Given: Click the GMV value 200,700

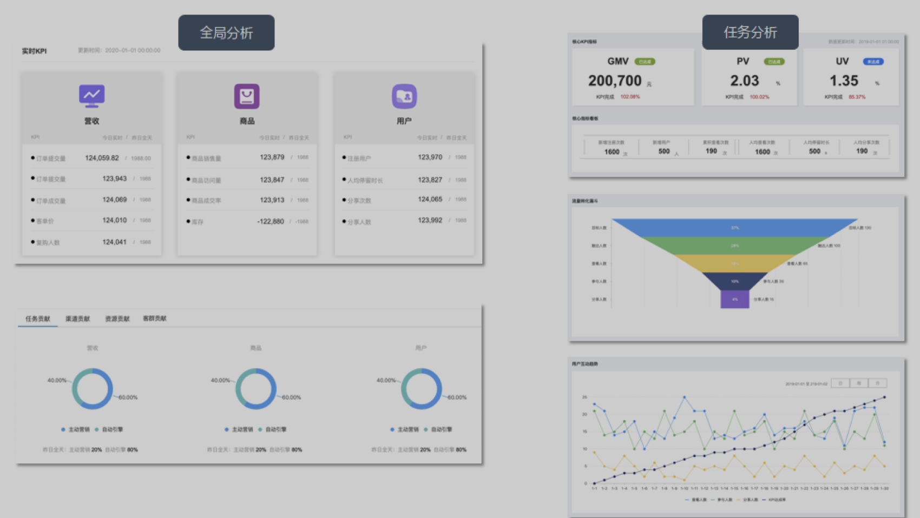Looking at the screenshot, I should (x=615, y=81).
